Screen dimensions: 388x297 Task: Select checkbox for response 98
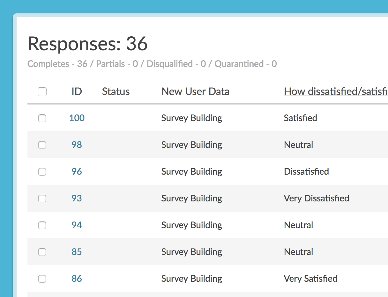click(42, 145)
